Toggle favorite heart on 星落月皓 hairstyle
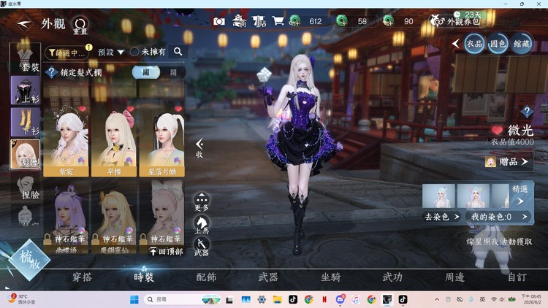Image resolution: width=548 pixels, height=308 pixels. coord(178,109)
